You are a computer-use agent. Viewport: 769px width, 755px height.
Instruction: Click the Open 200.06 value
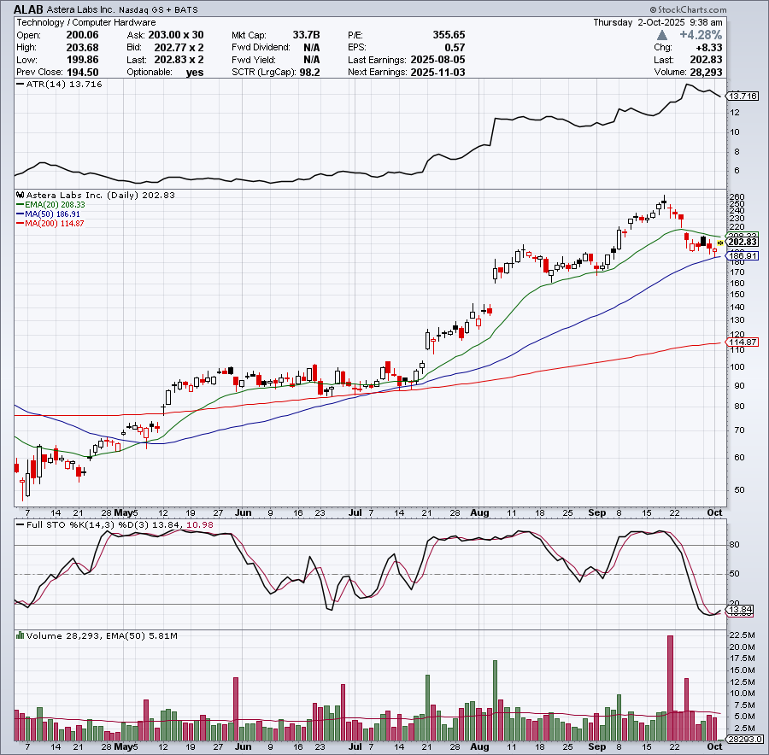point(82,35)
